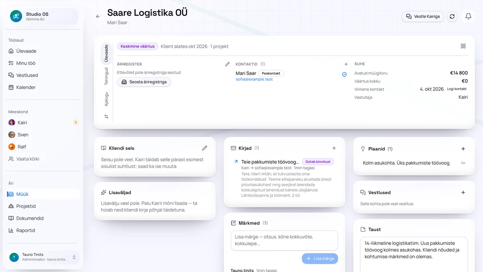Select the Ülevaade vertical tab
The image size is (483, 272).
(x=106, y=54)
